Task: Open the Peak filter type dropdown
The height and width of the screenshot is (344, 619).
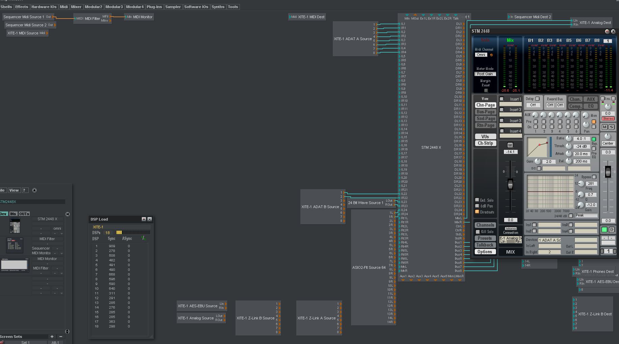Action: point(586,215)
